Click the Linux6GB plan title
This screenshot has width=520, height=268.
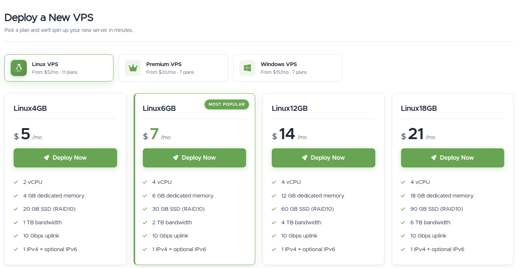159,108
